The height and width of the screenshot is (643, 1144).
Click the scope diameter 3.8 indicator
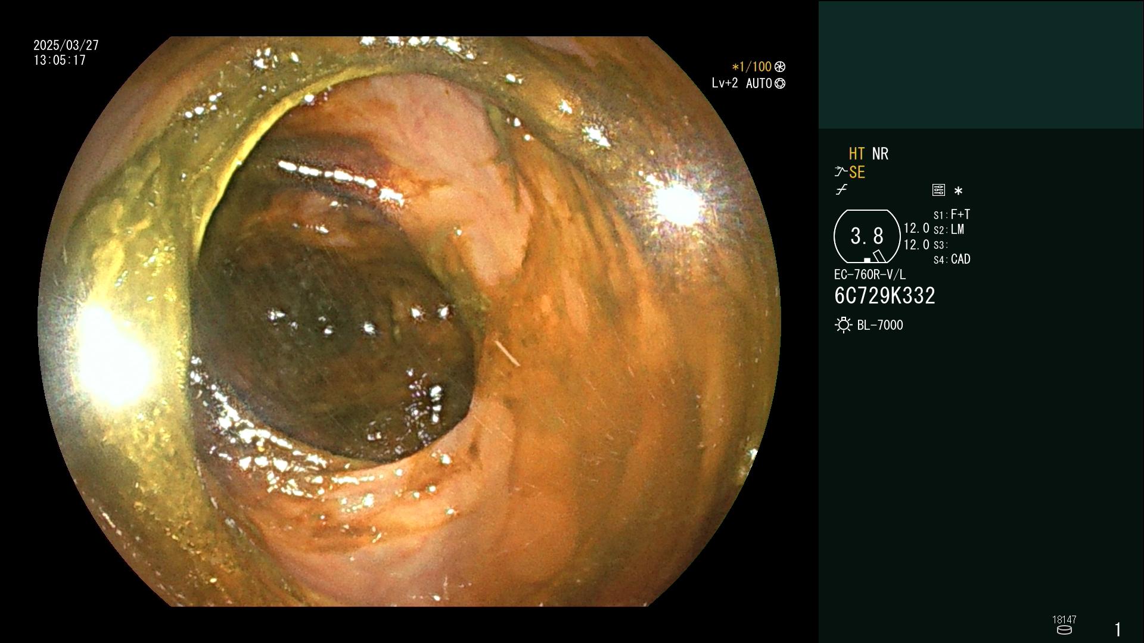[867, 236]
